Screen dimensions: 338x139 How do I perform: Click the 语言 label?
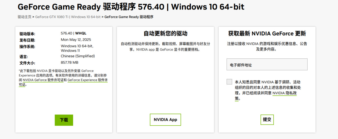click(24, 57)
